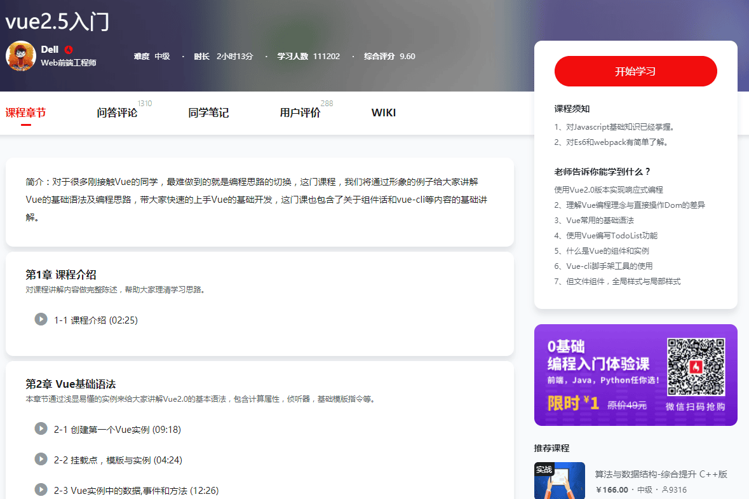The height and width of the screenshot is (499, 749).
Task: Open the 实战 course thumbnail
Action: tap(559, 481)
